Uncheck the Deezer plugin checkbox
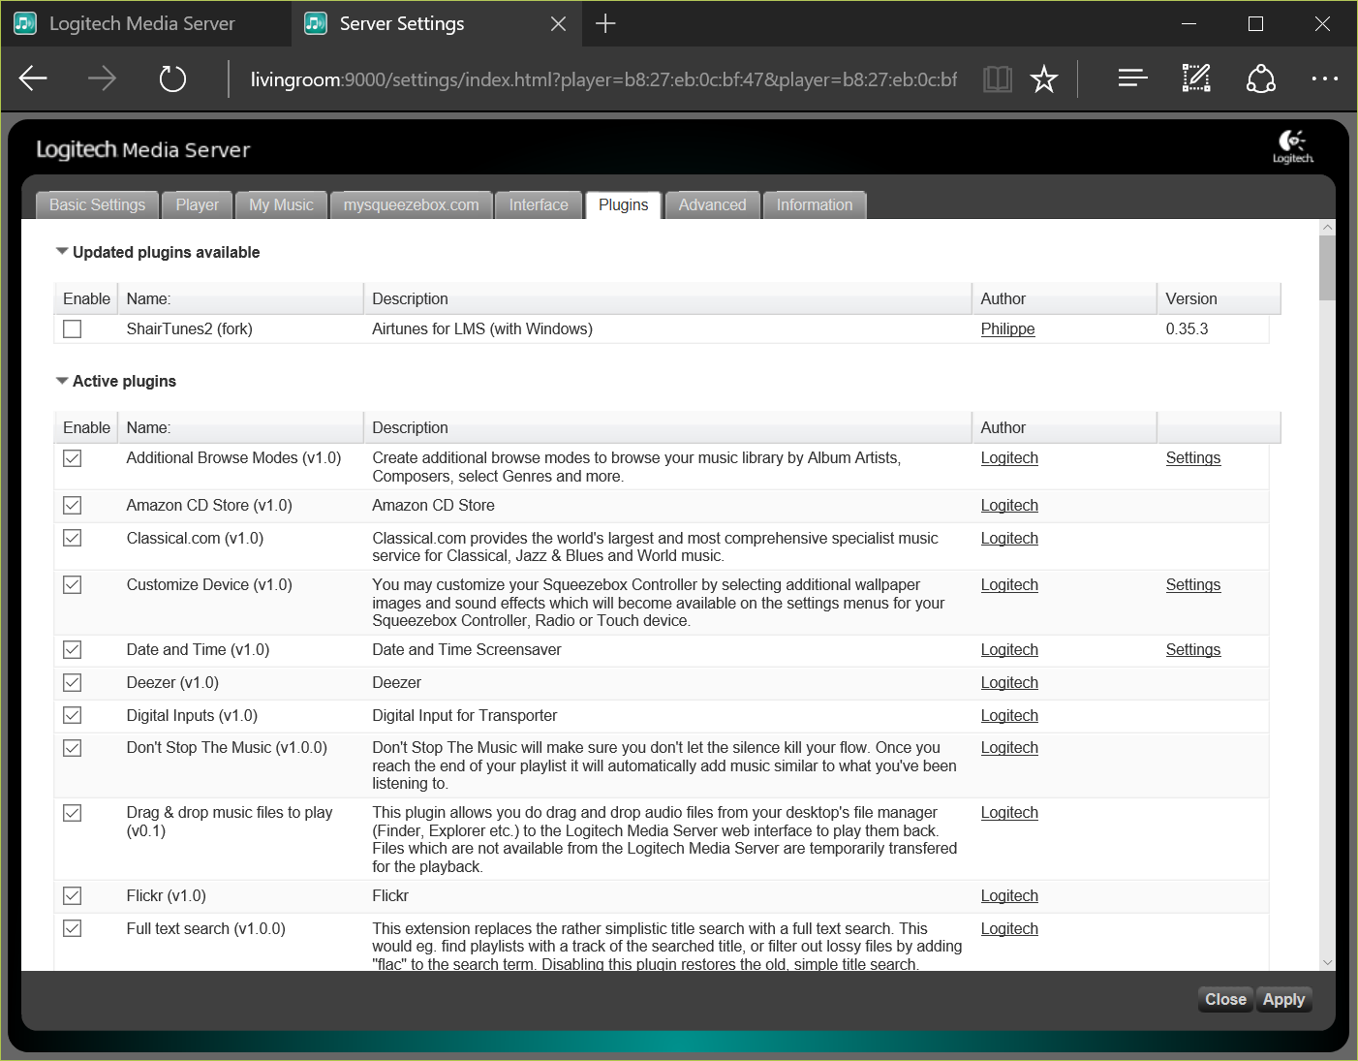The width and height of the screenshot is (1358, 1061). (73, 683)
